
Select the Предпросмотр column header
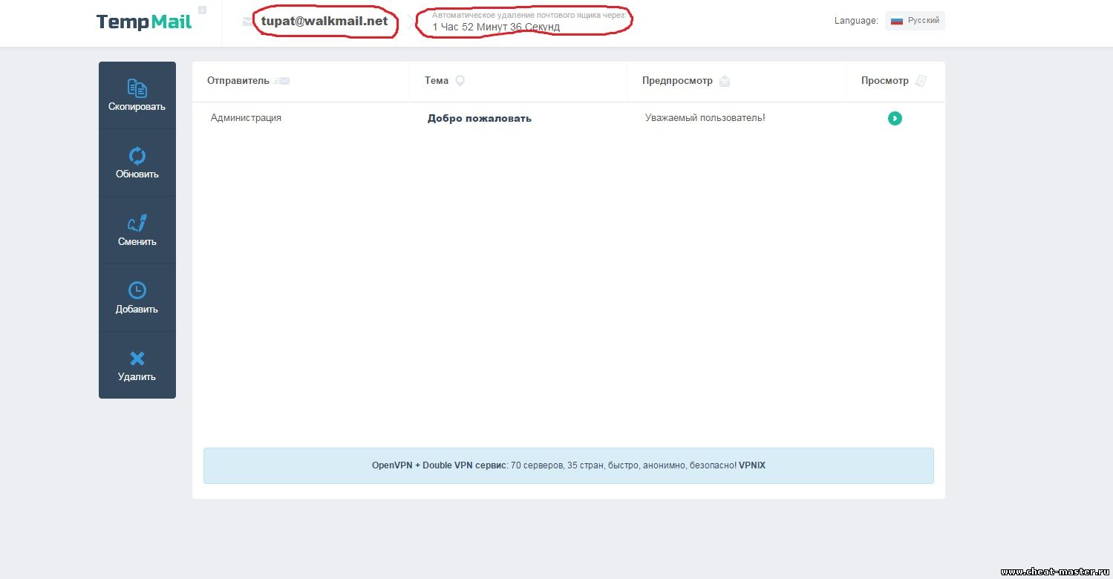coord(677,81)
